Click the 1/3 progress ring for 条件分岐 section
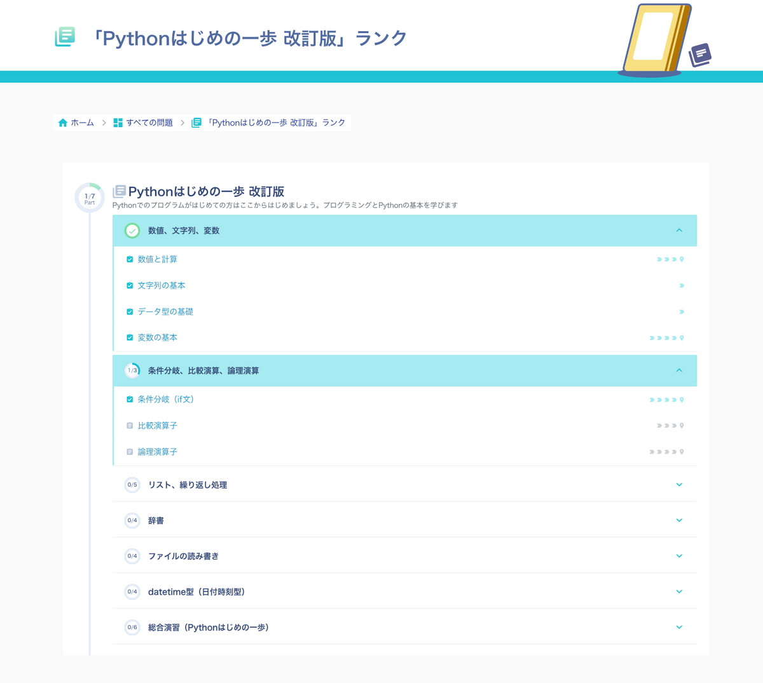 point(132,370)
